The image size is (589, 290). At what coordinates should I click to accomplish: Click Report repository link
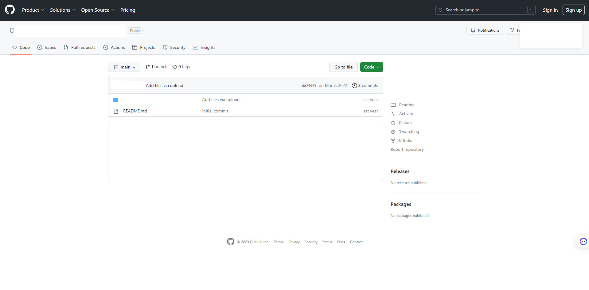pos(407,149)
